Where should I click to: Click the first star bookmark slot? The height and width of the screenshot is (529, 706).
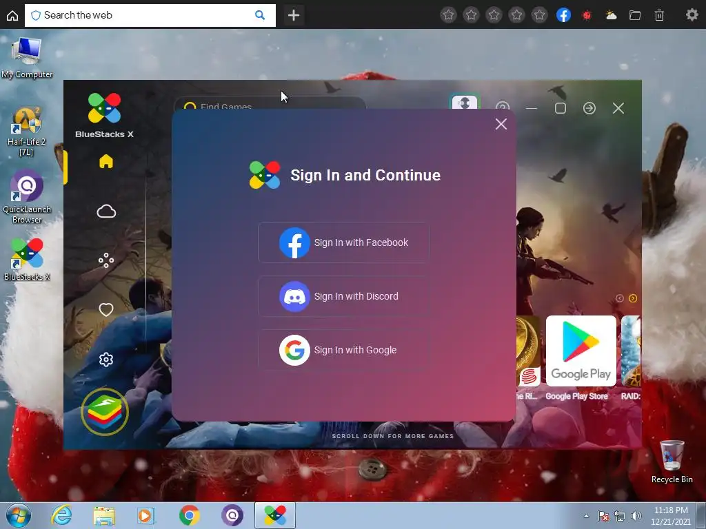[x=448, y=15]
